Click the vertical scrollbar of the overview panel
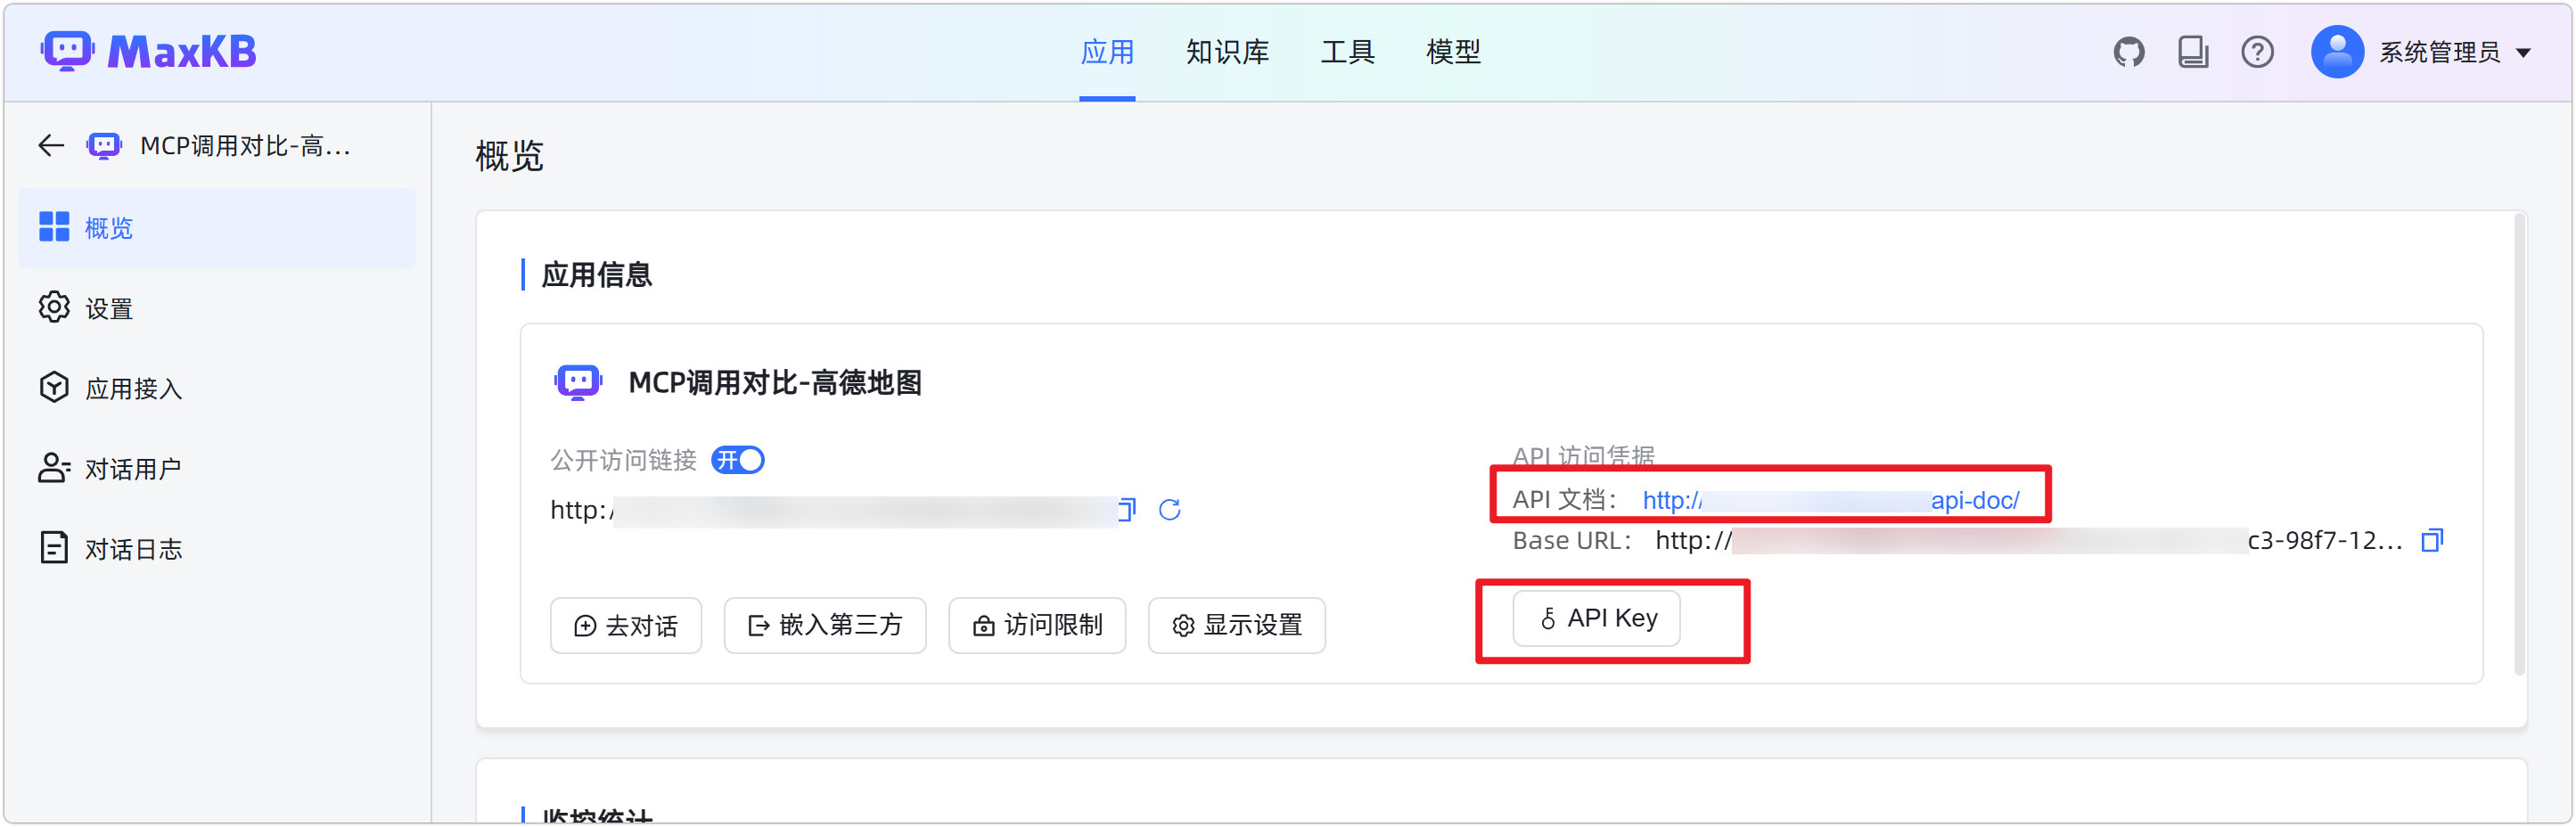 [2519, 444]
